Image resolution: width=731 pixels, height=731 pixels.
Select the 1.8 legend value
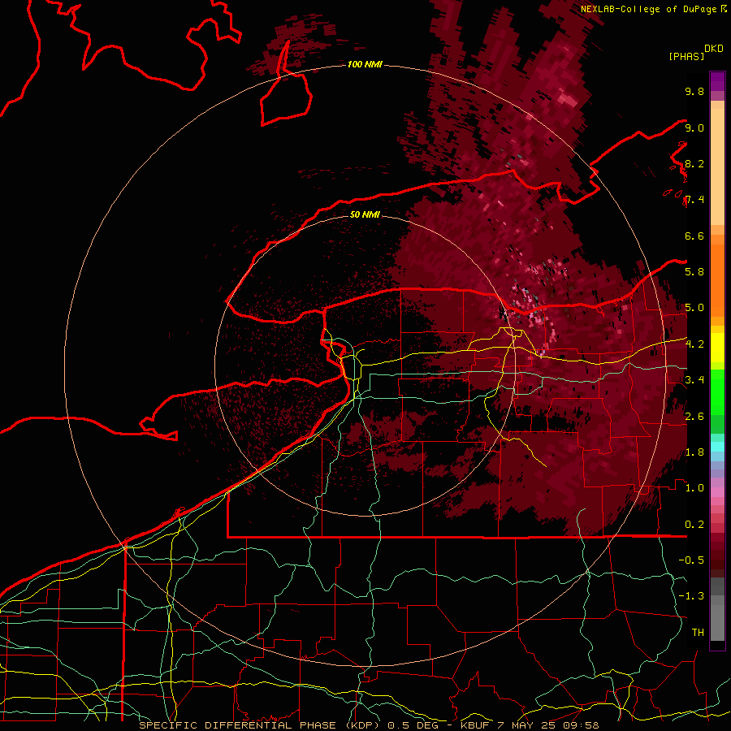(694, 452)
